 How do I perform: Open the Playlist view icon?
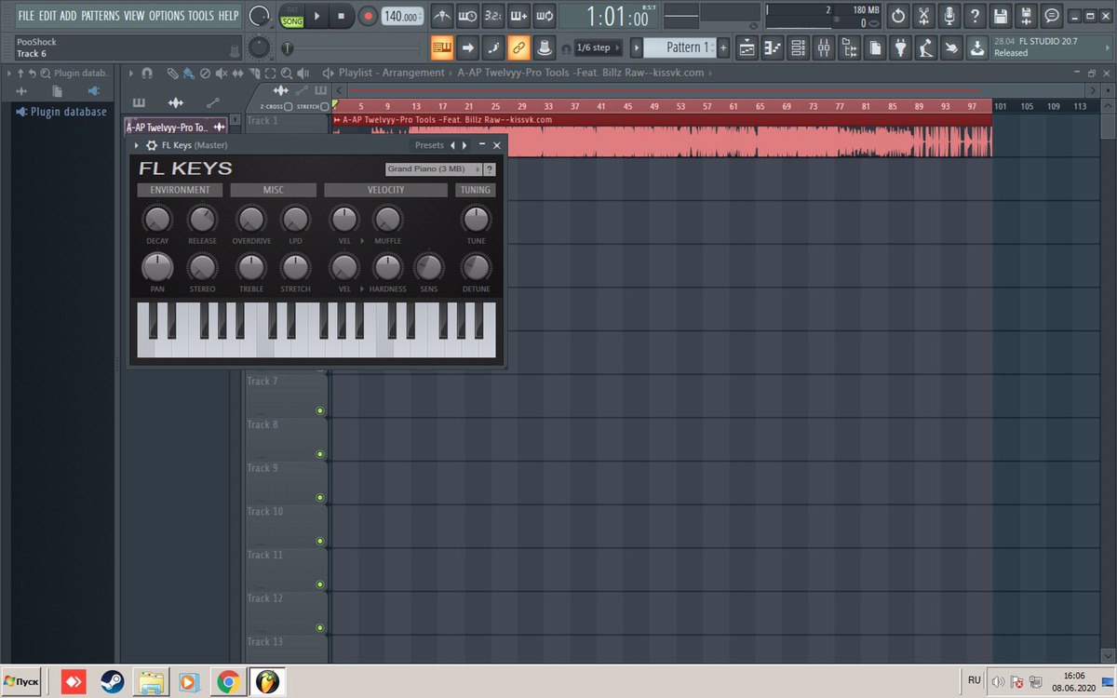pyautogui.click(x=747, y=47)
